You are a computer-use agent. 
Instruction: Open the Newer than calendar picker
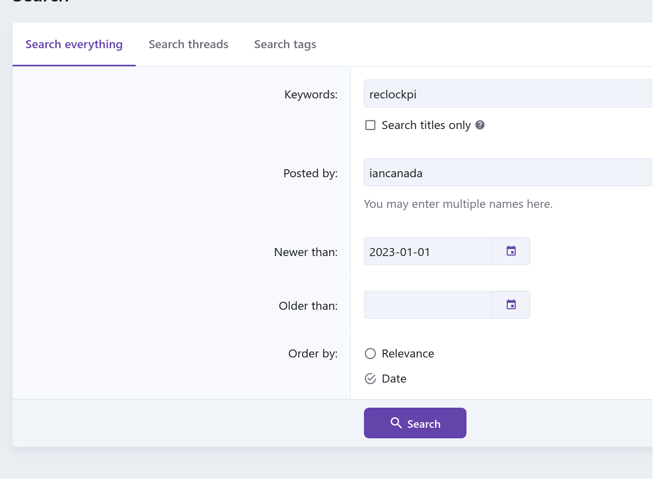tap(511, 251)
